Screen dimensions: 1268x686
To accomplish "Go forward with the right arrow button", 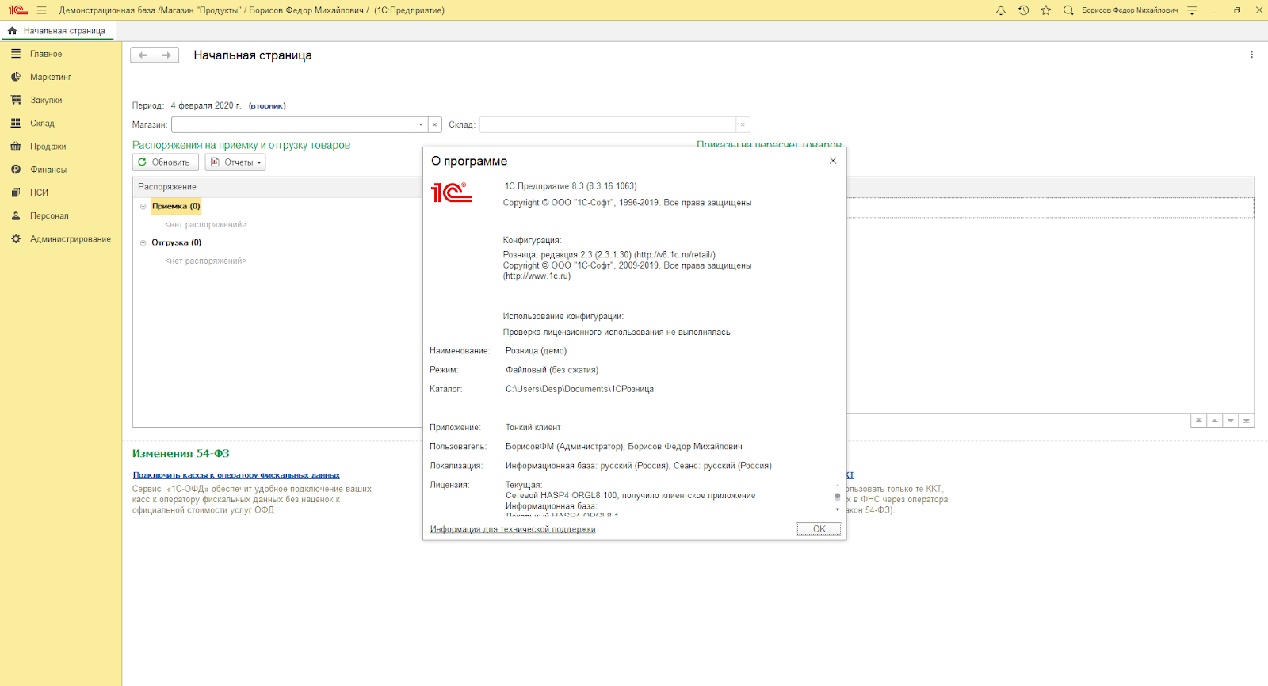I will (x=166, y=55).
